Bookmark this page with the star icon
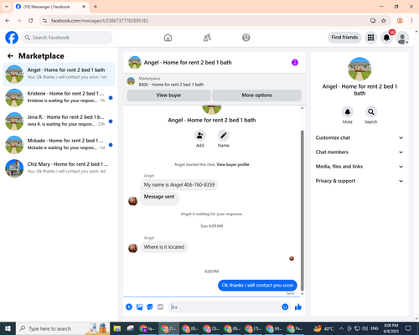This screenshot has width=419, height=335. [384, 21]
